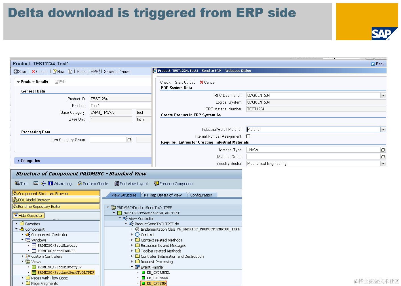Screen dimensions: 401x286
Task: Select ProductSendToOLTPEF.do controller node
Action: pos(157,224)
